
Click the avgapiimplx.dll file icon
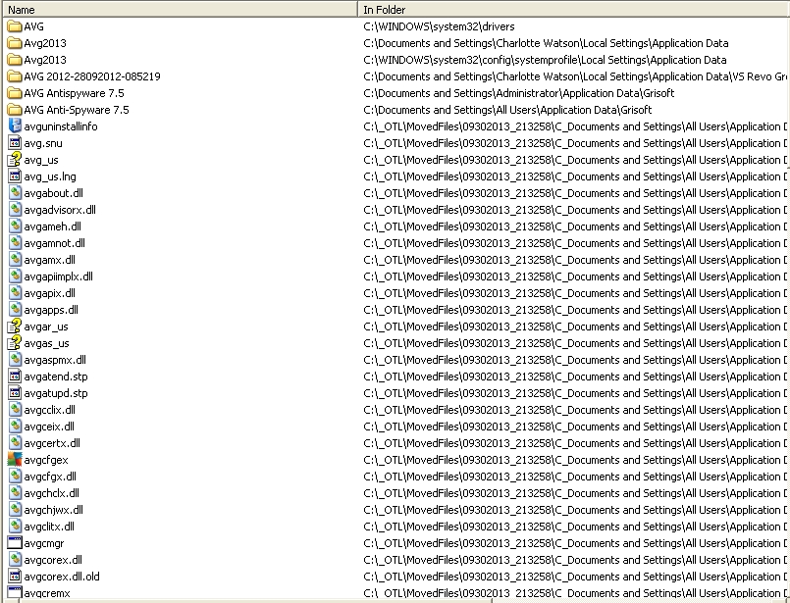coord(15,276)
